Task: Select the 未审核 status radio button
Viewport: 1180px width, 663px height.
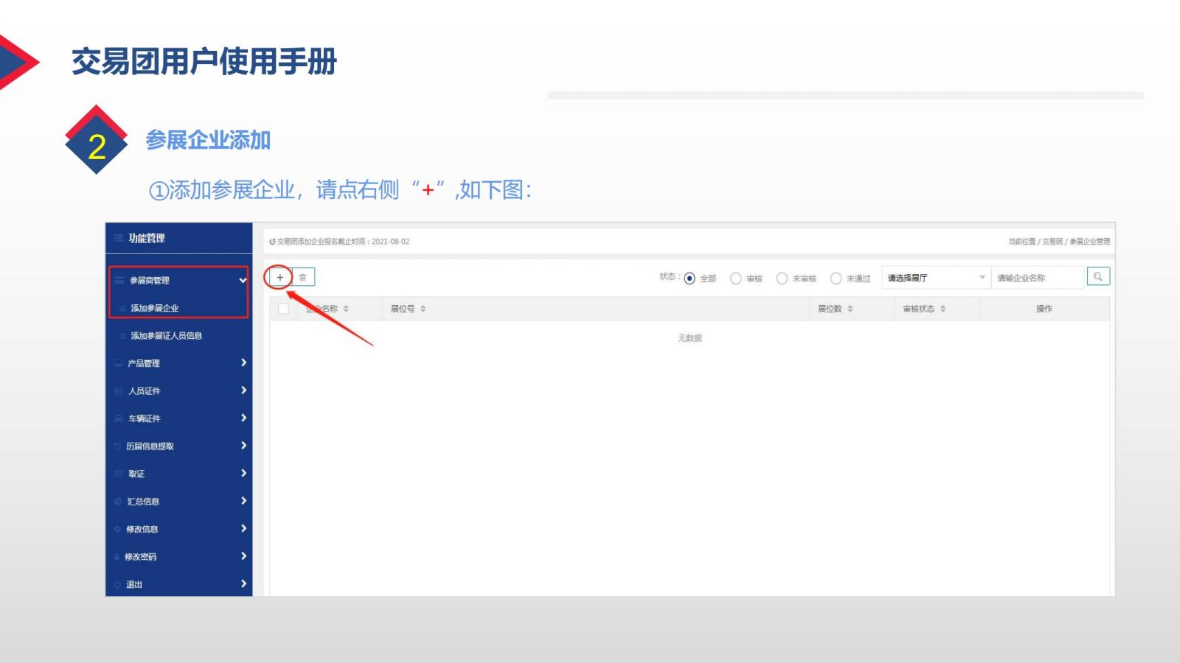Action: pos(782,278)
